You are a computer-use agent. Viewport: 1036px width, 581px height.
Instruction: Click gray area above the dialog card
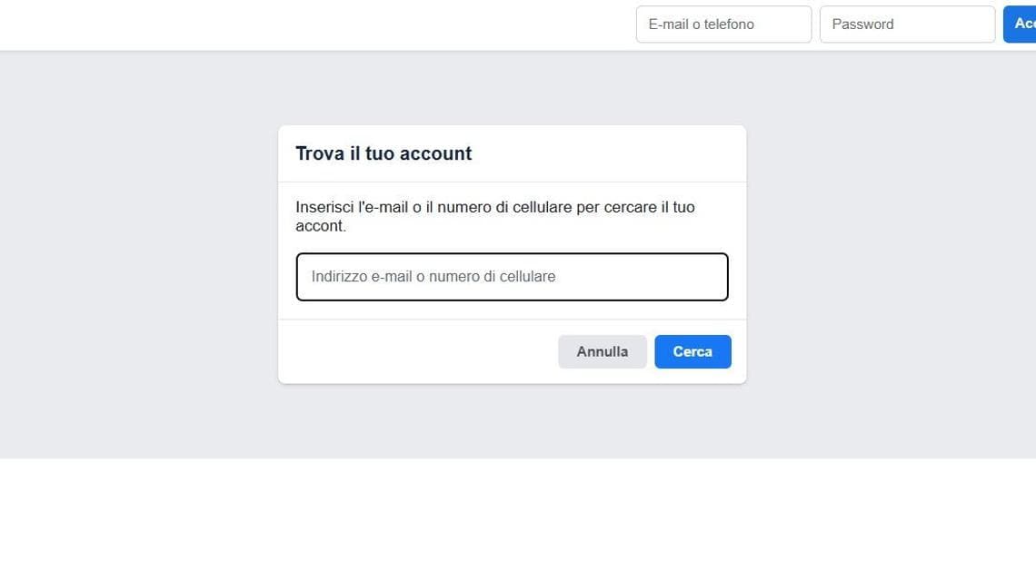pos(512,88)
